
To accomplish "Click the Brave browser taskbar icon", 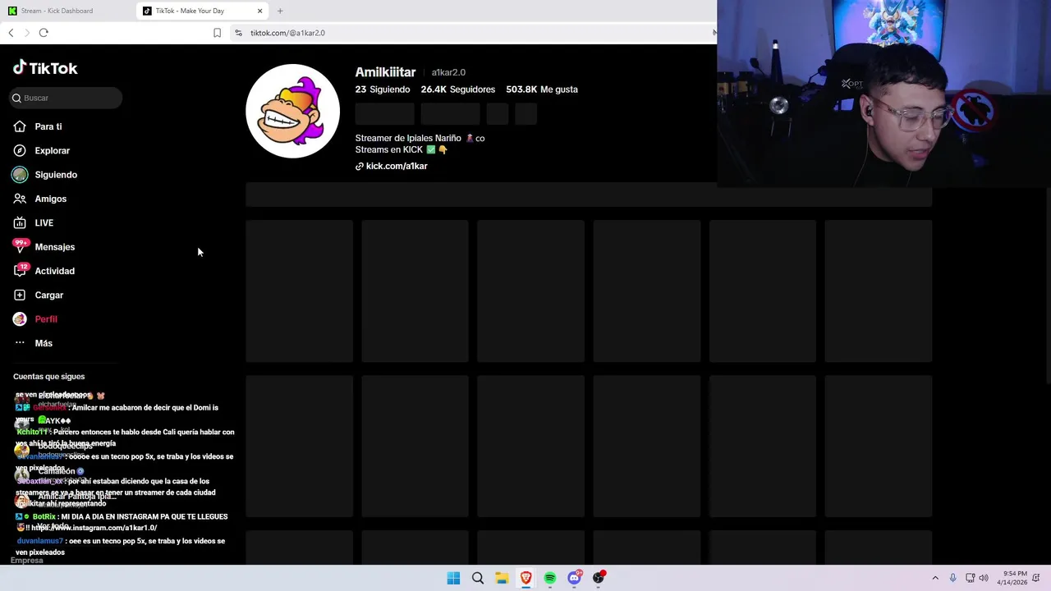I will click(x=525, y=578).
